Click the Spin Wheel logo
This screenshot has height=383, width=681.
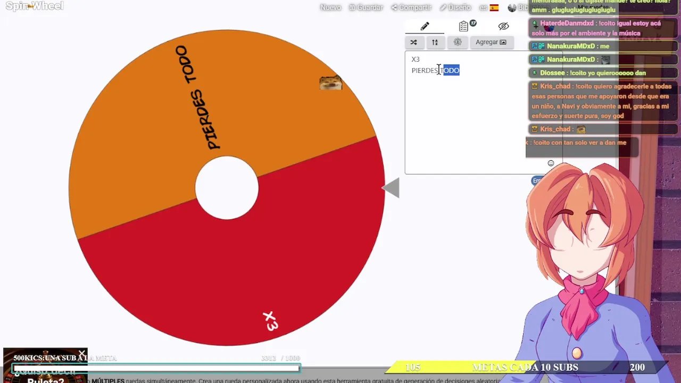[34, 6]
